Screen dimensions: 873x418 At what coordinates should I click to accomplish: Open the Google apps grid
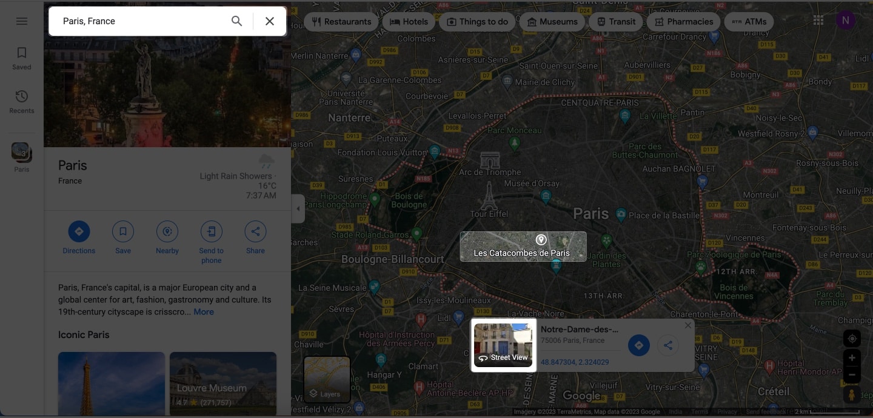click(x=818, y=21)
